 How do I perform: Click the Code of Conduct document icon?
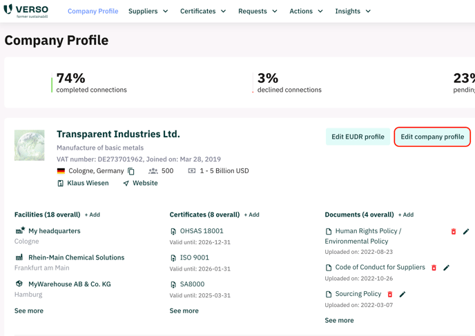[329, 268]
